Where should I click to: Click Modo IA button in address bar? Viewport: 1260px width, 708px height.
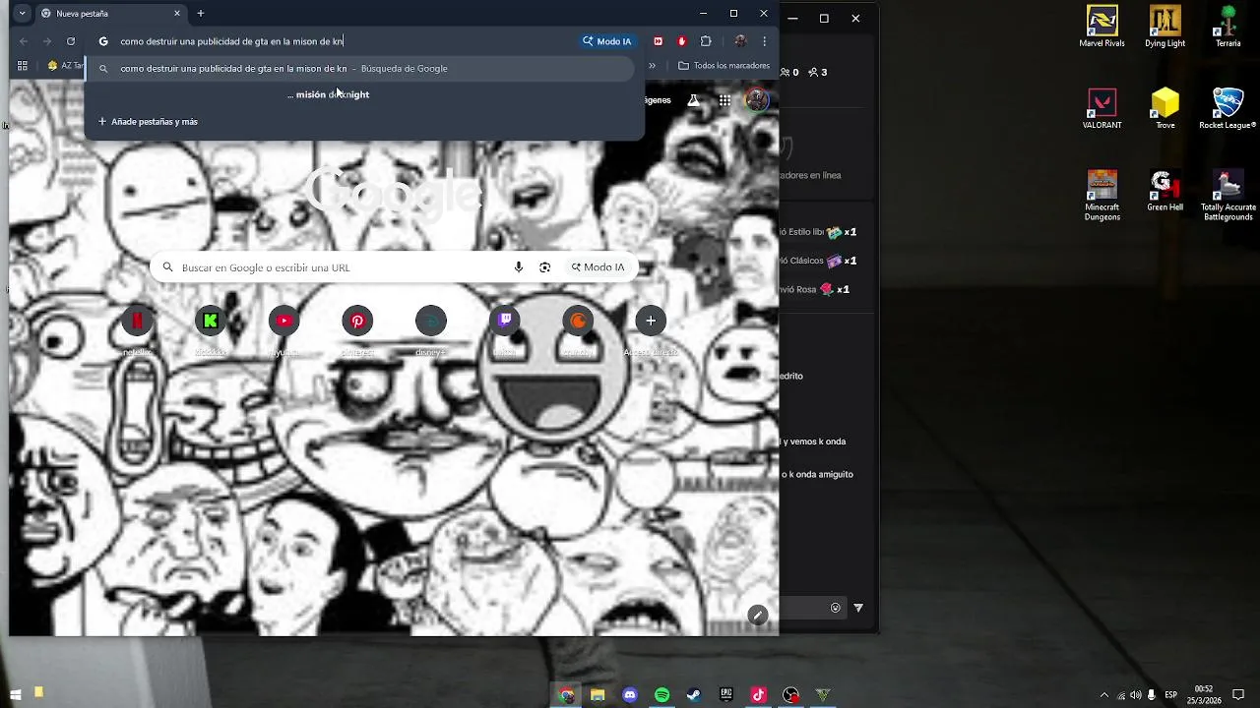[x=607, y=41]
